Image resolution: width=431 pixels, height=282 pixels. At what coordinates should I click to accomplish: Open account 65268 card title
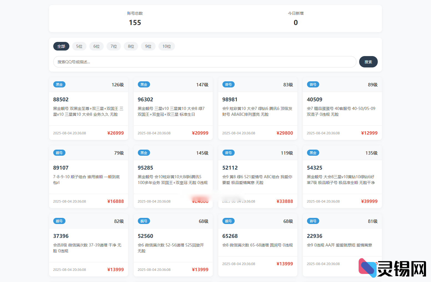pos(230,236)
